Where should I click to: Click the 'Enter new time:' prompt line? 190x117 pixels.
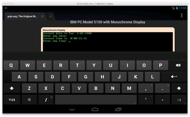55,41
